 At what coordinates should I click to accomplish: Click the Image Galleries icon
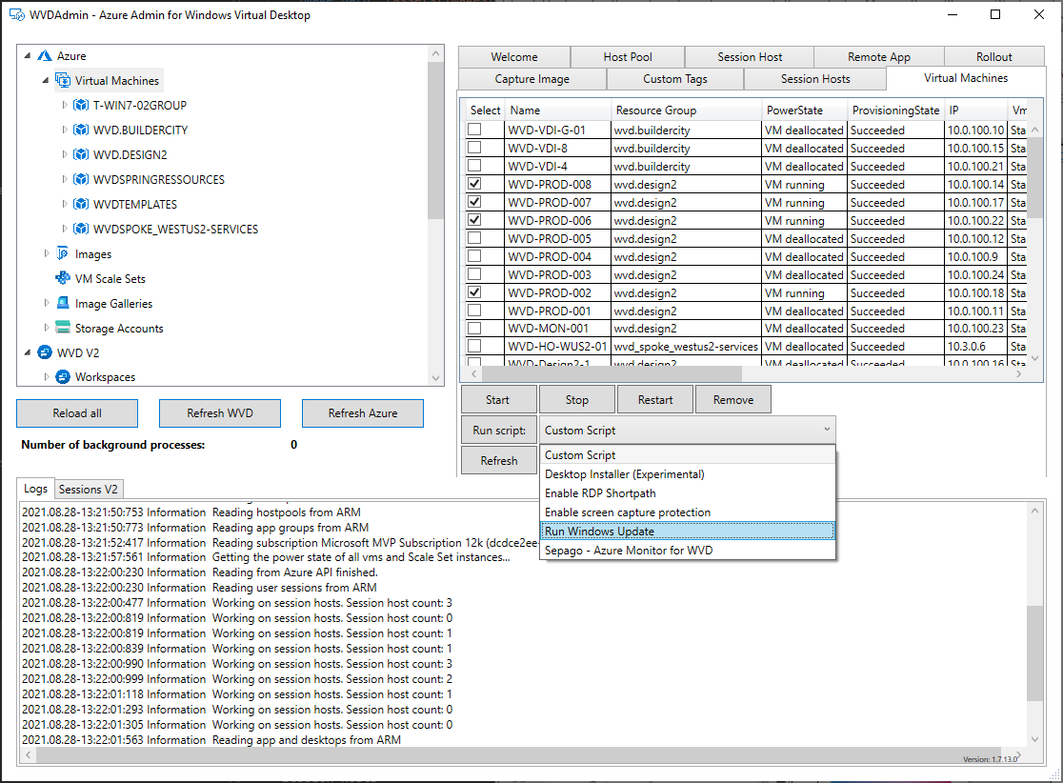(x=62, y=303)
